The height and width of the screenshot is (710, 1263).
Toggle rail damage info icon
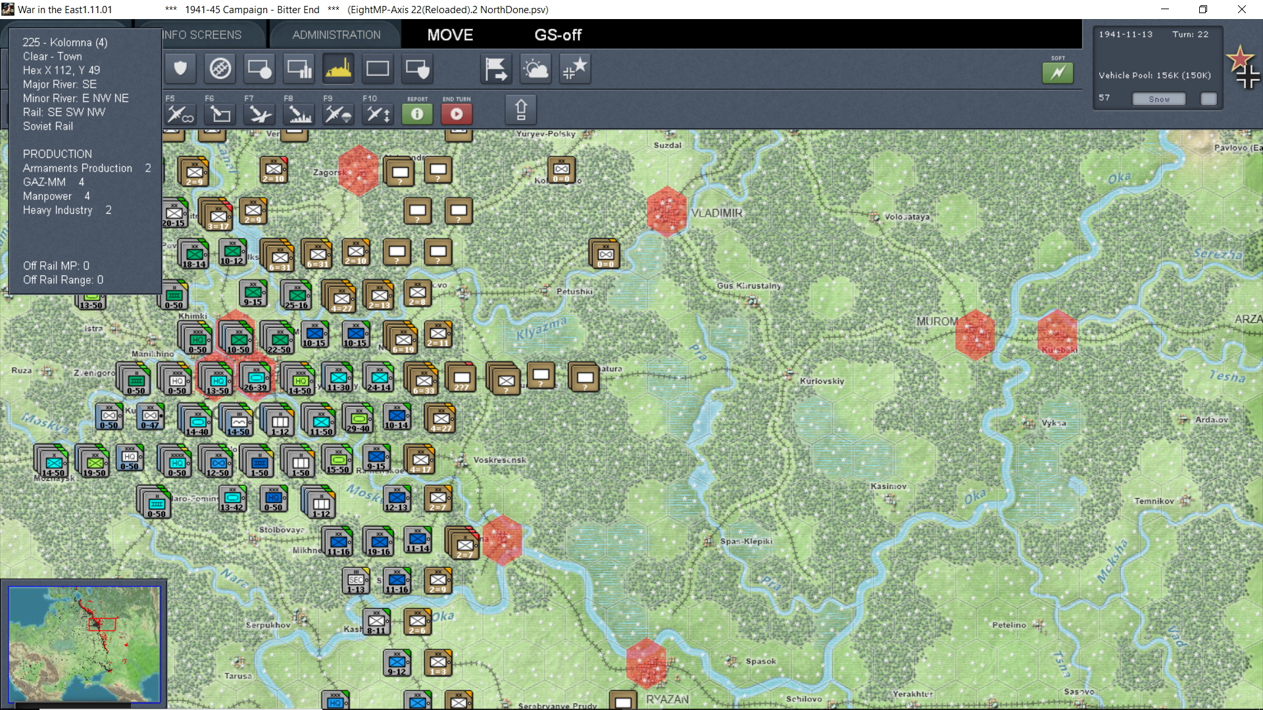(x=220, y=69)
